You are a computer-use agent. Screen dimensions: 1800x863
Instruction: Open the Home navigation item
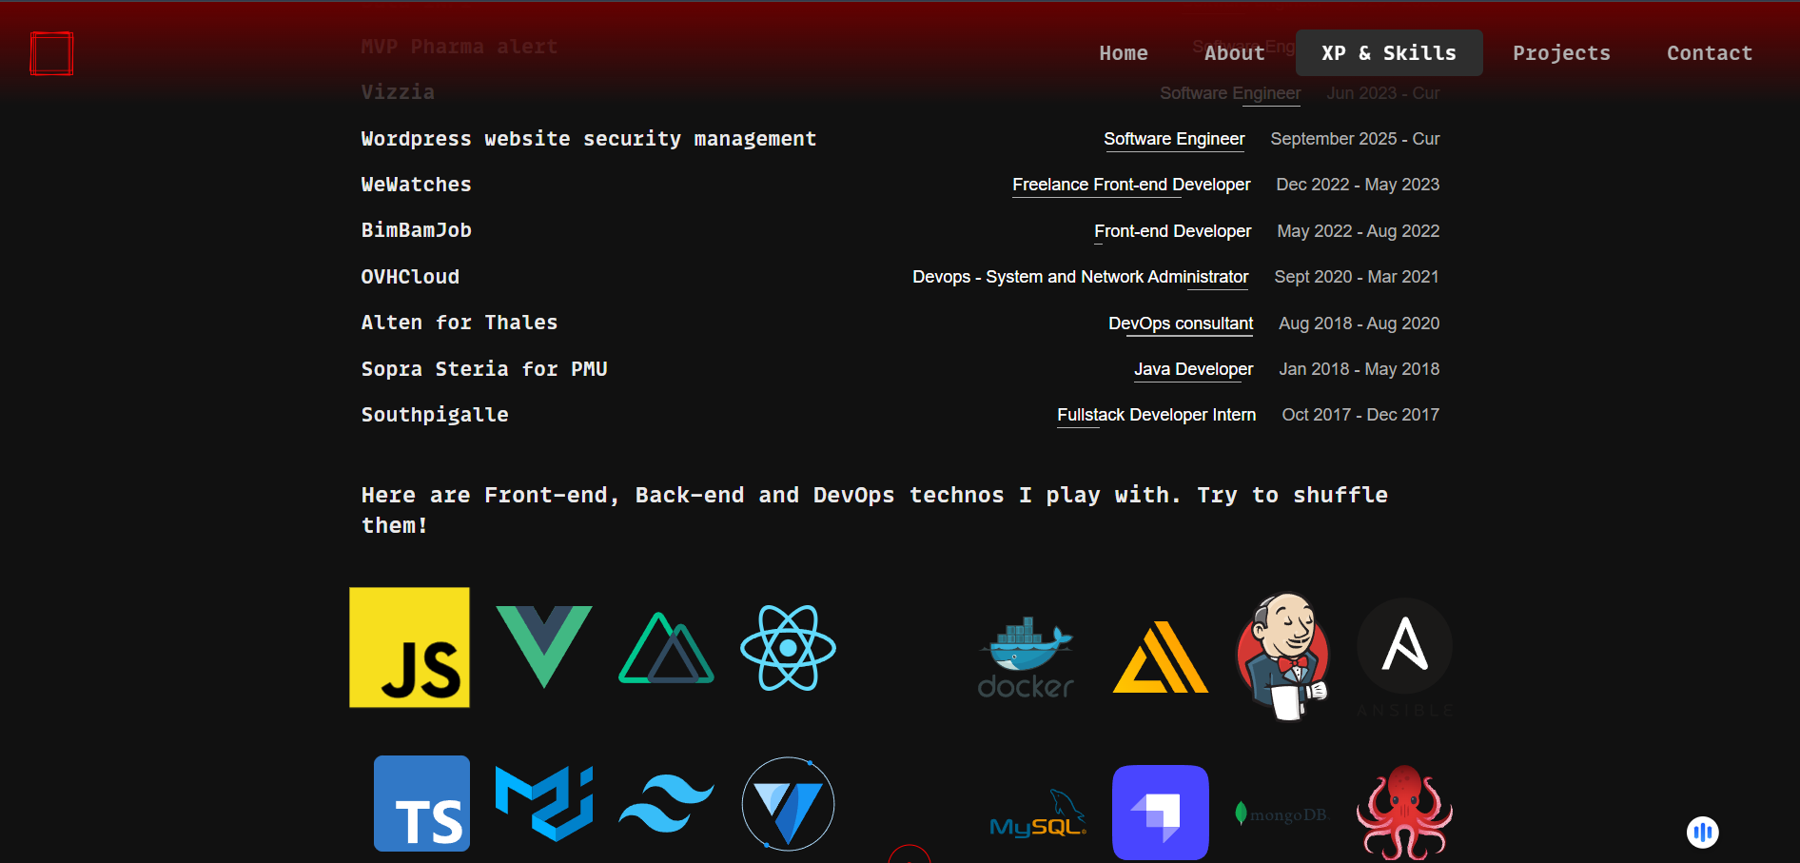(1123, 53)
